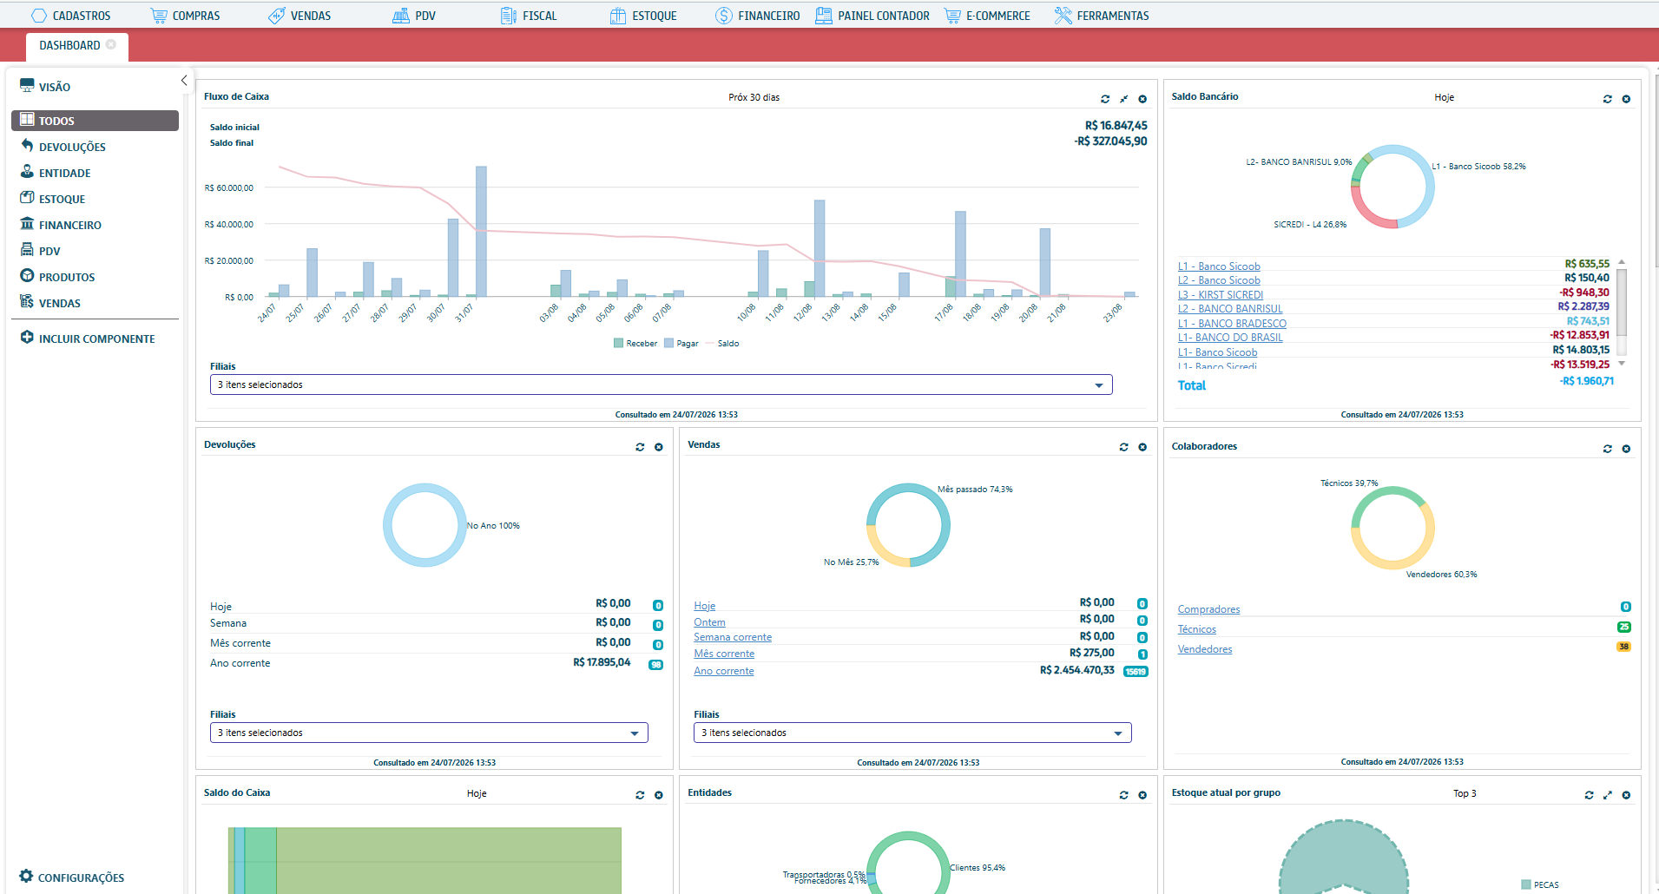Click Incluir Componente in the sidebar
The height and width of the screenshot is (894, 1659).
click(88, 339)
